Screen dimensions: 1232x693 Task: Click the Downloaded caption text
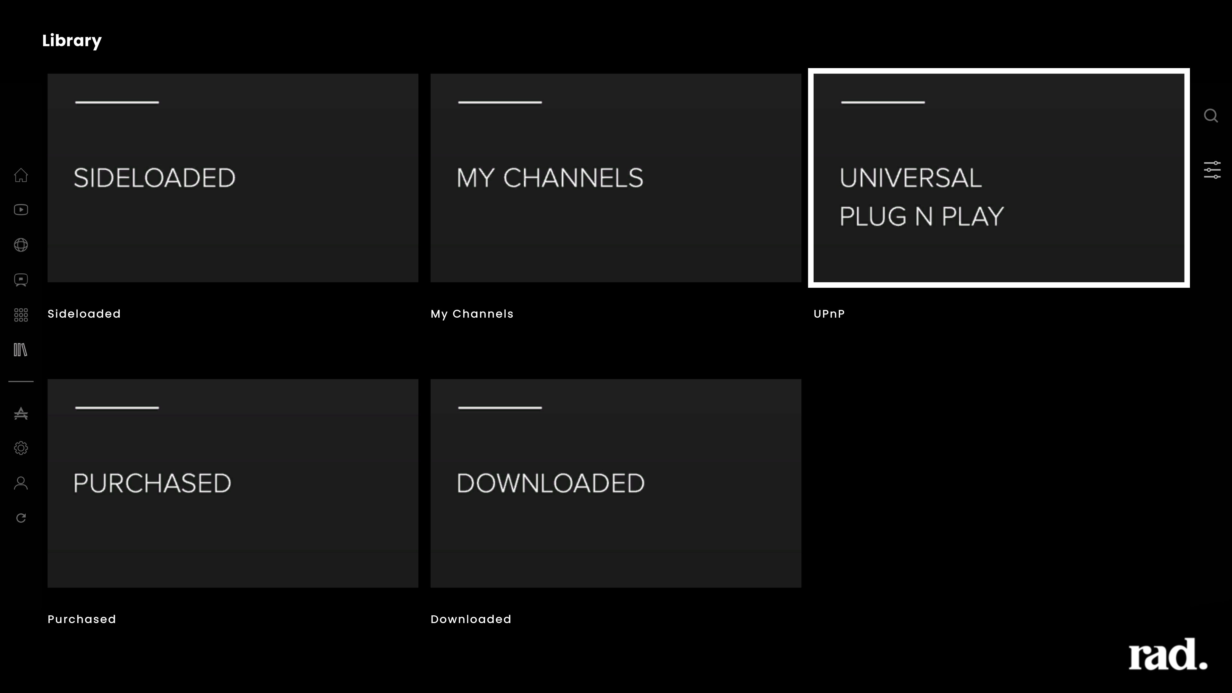471,619
